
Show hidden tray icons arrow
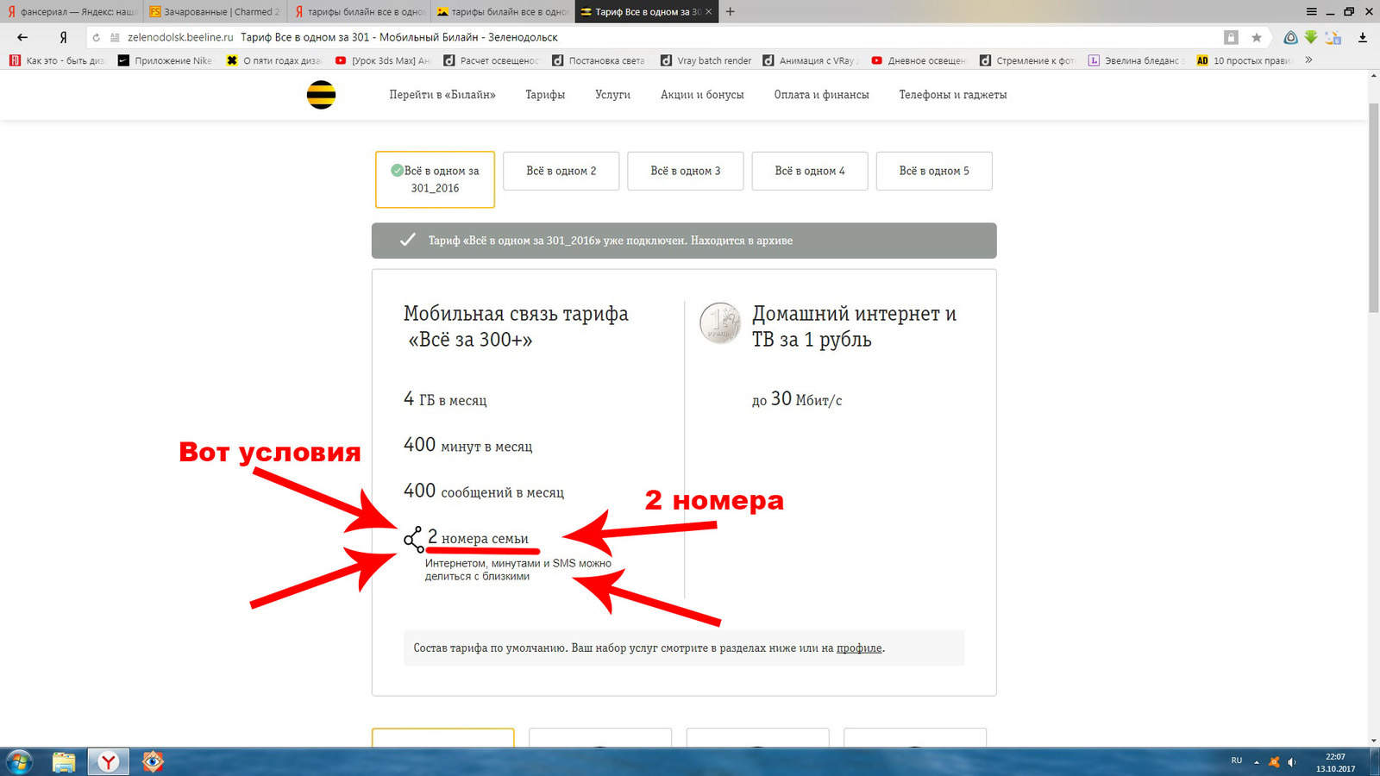click(1257, 762)
